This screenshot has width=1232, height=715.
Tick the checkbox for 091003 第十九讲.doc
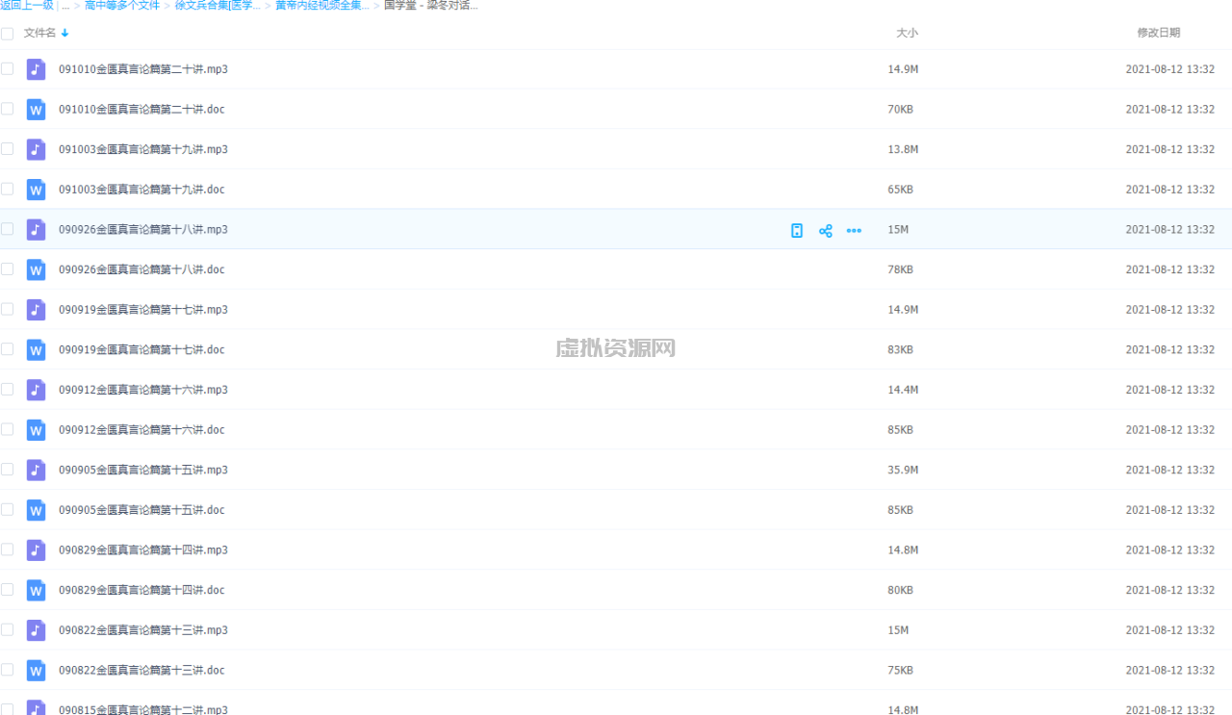pos(8,189)
